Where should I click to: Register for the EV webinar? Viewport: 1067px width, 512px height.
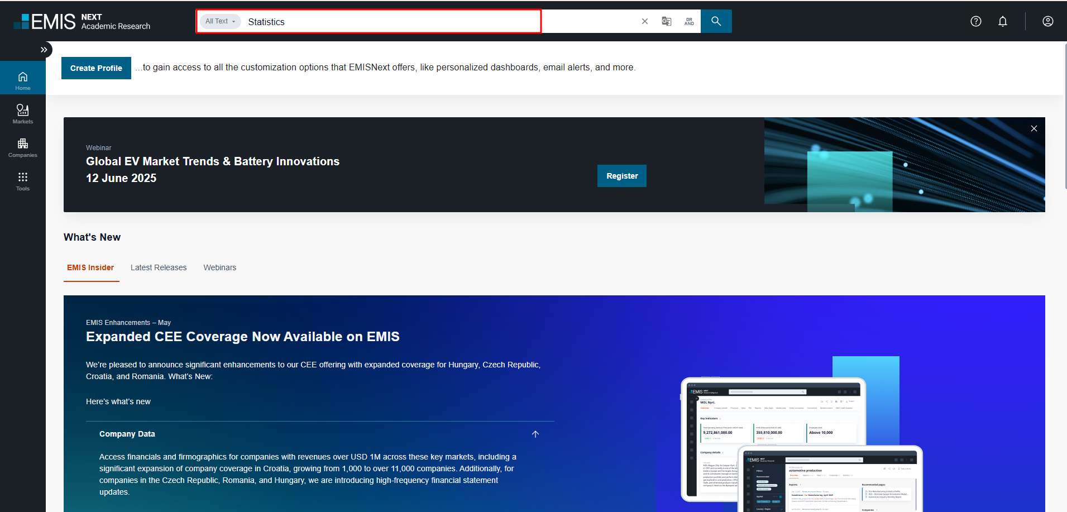tap(621, 176)
